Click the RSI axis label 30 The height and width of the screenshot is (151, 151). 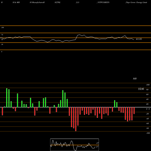[2, 44]
